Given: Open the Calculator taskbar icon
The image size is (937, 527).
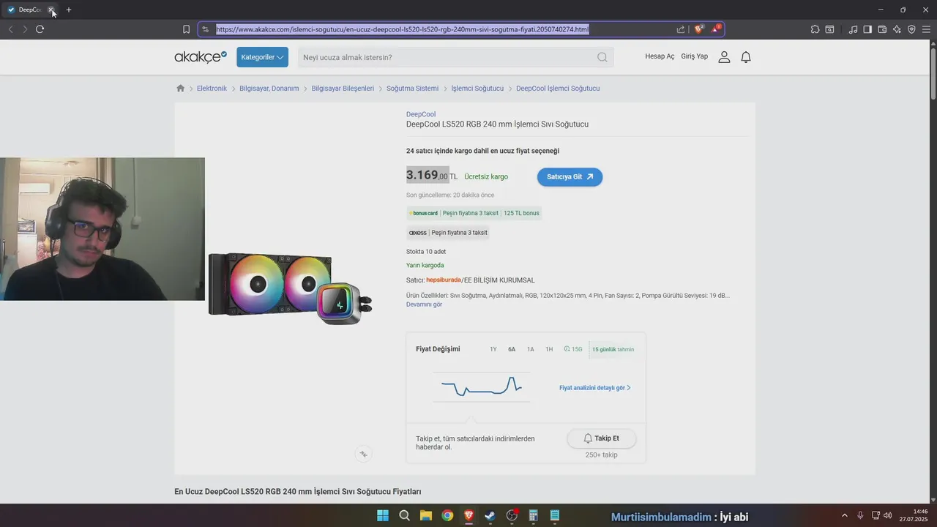Looking at the screenshot, I should 533,516.
